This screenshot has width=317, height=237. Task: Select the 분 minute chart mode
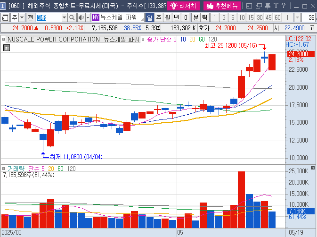tap(195, 18)
